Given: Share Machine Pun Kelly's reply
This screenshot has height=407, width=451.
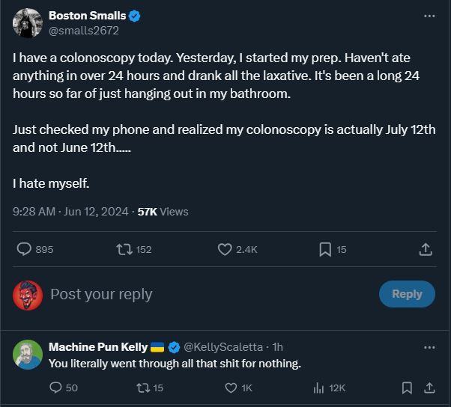Looking at the screenshot, I should click(429, 388).
